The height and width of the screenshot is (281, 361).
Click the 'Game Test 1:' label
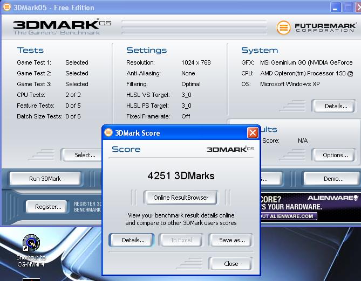click(x=34, y=62)
